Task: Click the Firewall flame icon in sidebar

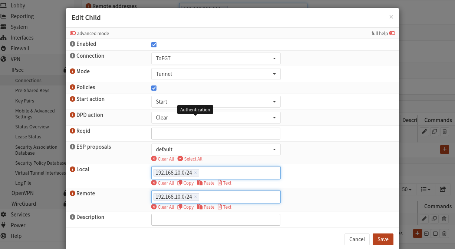Action: (3, 48)
